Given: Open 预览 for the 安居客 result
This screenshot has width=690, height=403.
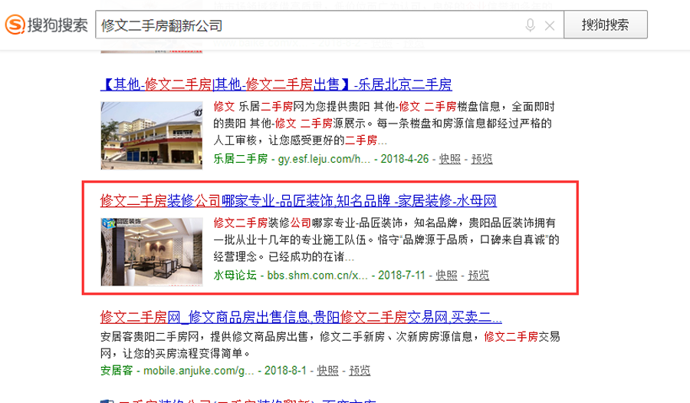Looking at the screenshot, I should (x=360, y=371).
